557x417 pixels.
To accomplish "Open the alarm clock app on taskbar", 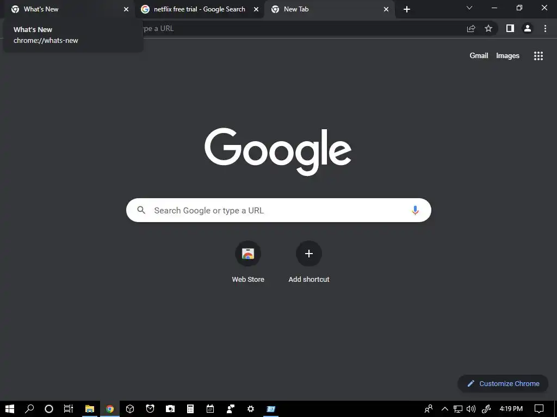I will (150, 409).
